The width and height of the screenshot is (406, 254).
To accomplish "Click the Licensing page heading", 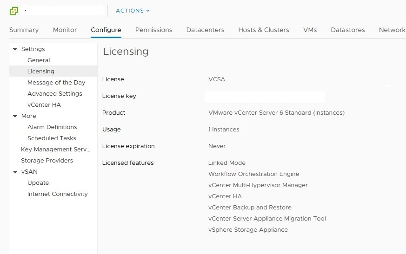I will coord(126,51).
